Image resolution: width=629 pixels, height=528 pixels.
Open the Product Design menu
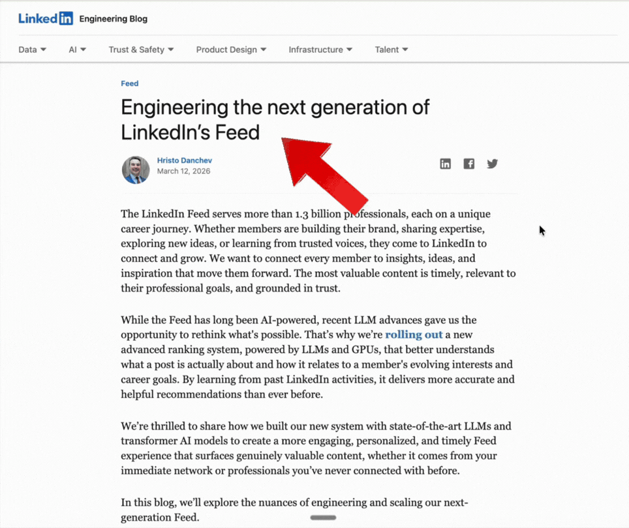(231, 50)
